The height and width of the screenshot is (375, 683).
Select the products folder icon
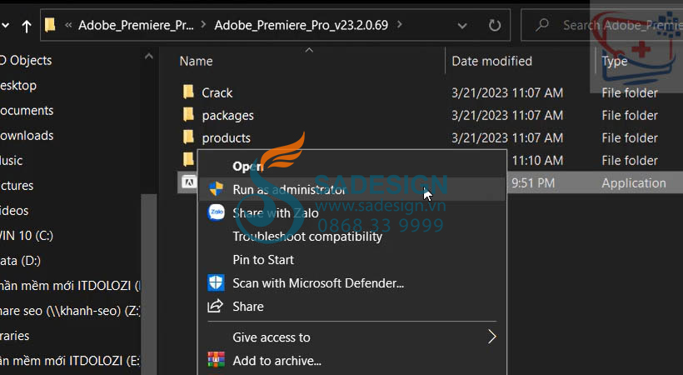coord(188,137)
